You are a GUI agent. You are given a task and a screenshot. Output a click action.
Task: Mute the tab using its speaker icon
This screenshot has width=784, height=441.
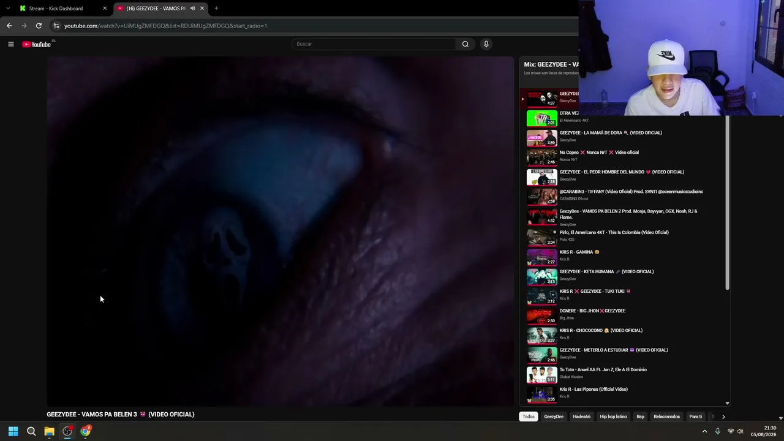coord(192,9)
